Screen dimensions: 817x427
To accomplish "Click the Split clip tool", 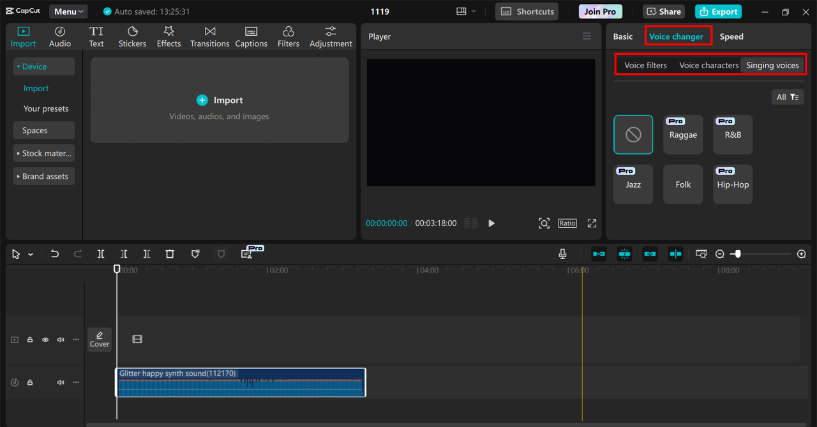I will coord(101,254).
